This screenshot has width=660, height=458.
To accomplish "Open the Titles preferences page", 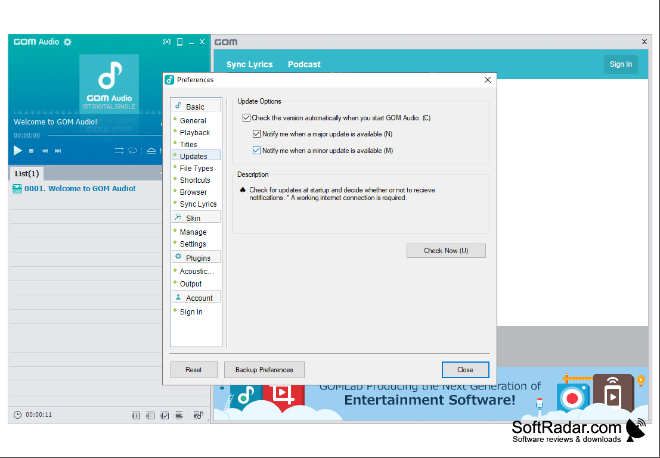I will pyautogui.click(x=188, y=144).
